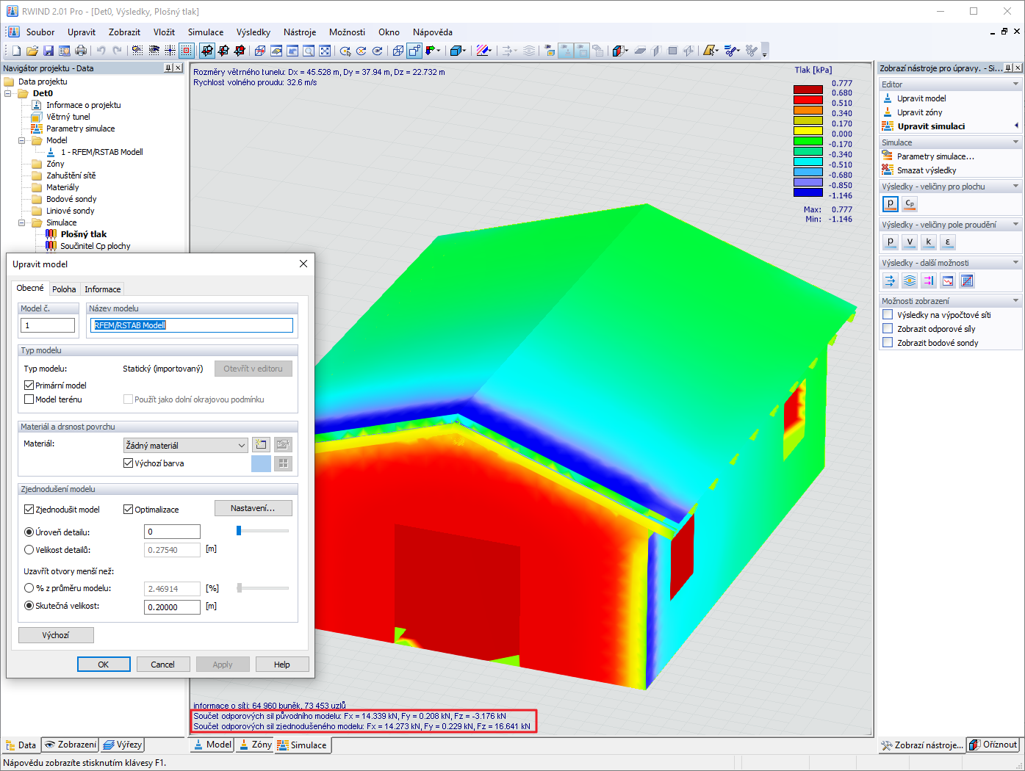The width and height of the screenshot is (1025, 771).
Task: Toggle the Optimalizace checkbox
Action: click(x=129, y=510)
